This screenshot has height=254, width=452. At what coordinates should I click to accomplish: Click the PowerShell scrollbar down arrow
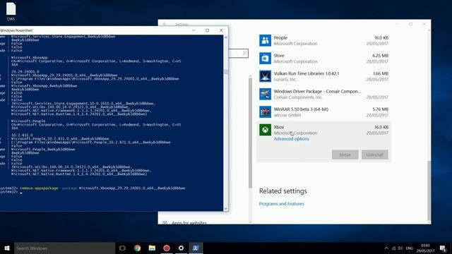(x=226, y=209)
